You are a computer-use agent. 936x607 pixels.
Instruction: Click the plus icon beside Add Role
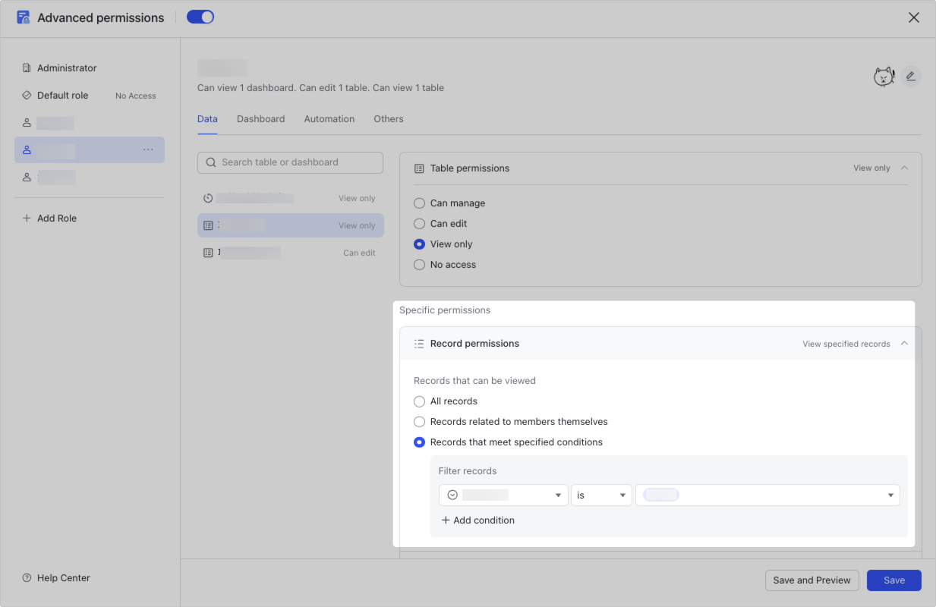pos(27,219)
